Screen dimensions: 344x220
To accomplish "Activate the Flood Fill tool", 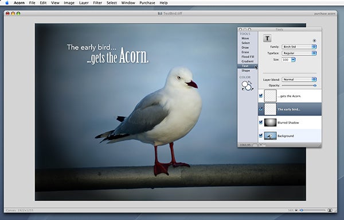I will tap(248, 57).
